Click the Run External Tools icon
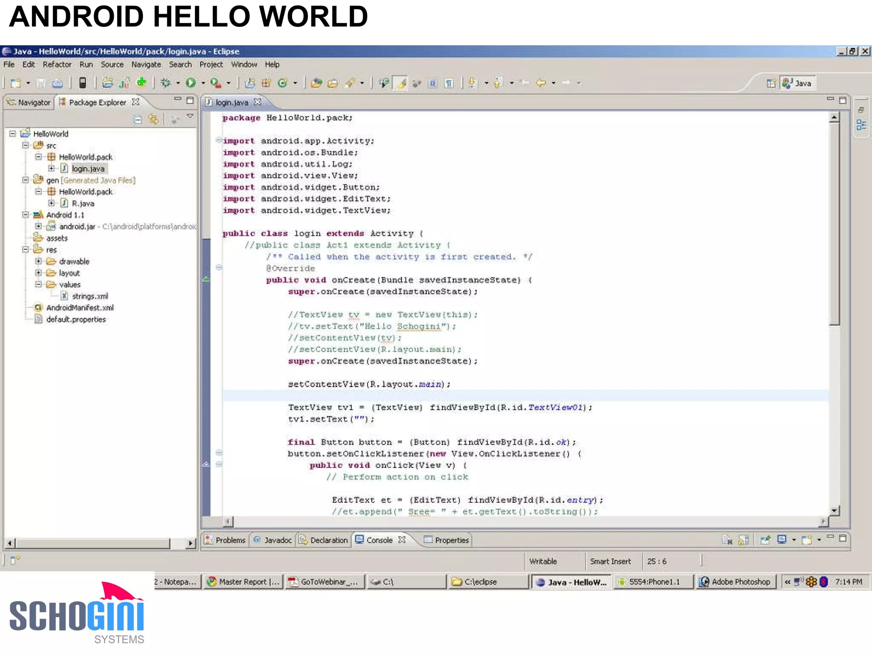Image resolution: width=872 pixels, height=654 pixels. (216, 83)
